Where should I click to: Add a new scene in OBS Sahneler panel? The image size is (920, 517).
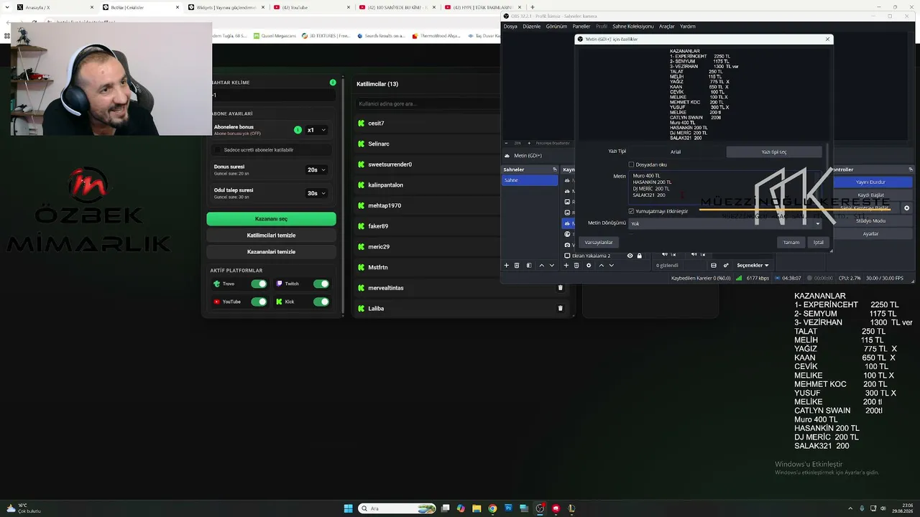pos(506,266)
